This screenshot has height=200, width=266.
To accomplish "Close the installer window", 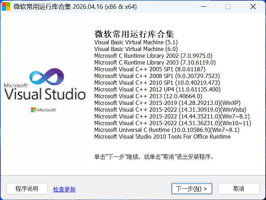I will coord(253,7).
